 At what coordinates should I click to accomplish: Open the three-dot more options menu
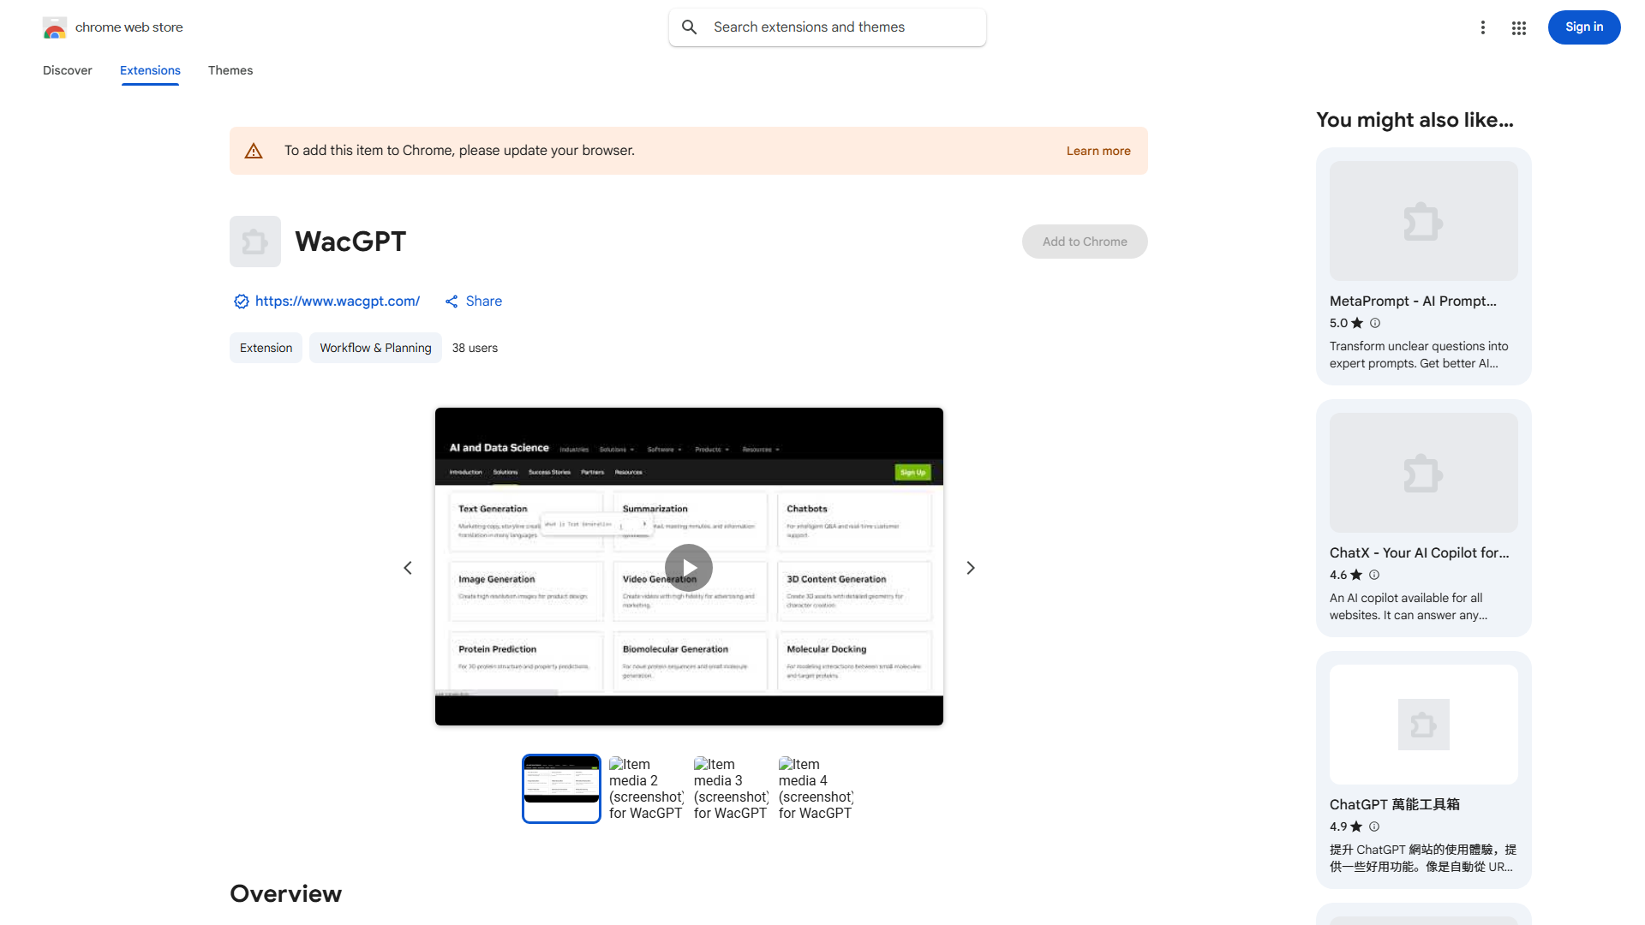pos(1482,27)
